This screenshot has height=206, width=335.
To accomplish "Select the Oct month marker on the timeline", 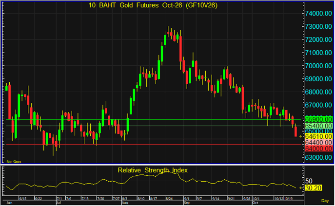I will [255, 203].
